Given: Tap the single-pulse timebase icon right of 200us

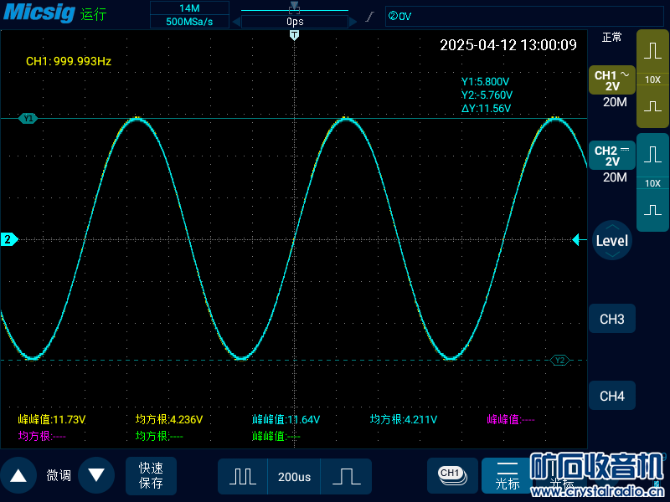Looking at the screenshot, I should click(346, 476).
